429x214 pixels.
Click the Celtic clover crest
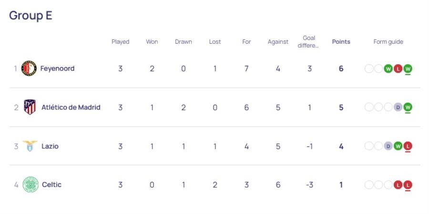tap(31, 185)
